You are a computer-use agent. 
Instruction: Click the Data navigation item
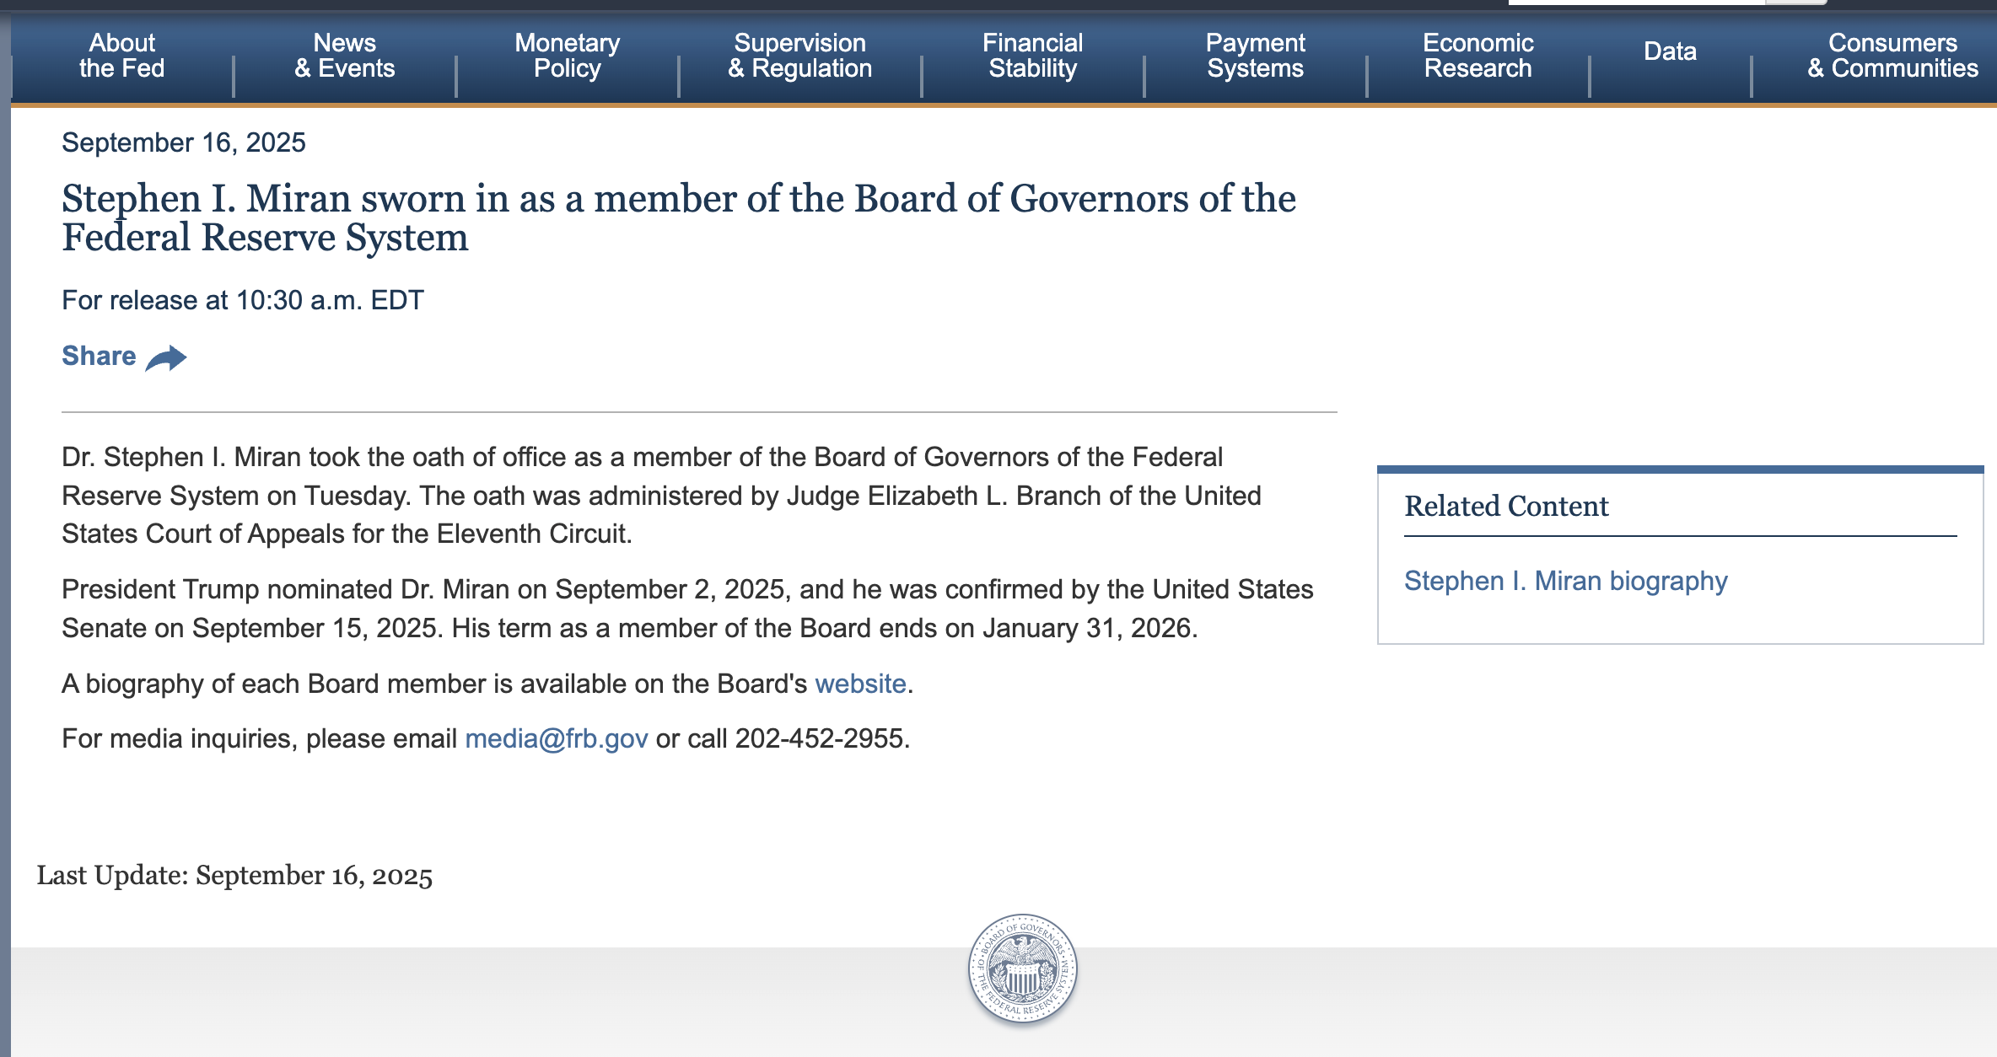1670,51
